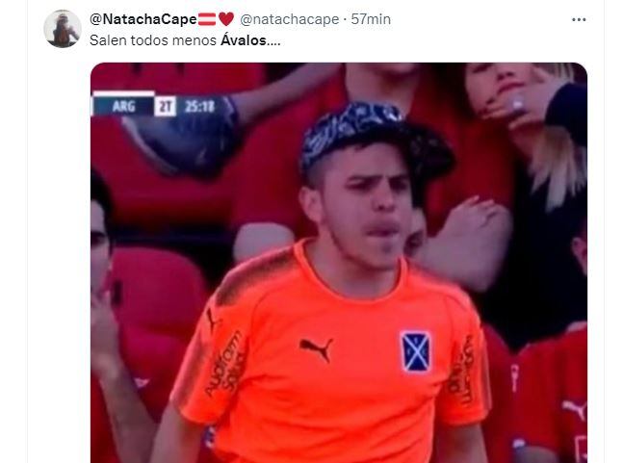Click the ARG label in scoreboard overlay
The height and width of the screenshot is (463, 623).
tap(123, 107)
